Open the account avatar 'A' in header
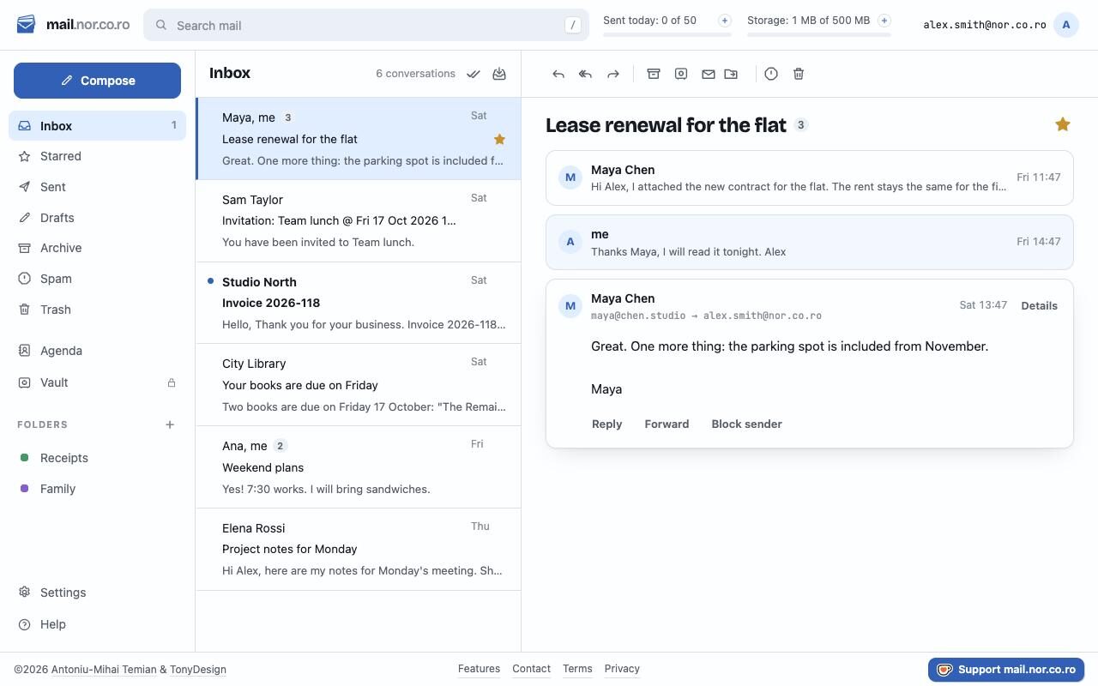Image resolution: width=1098 pixels, height=686 pixels. [1066, 25]
